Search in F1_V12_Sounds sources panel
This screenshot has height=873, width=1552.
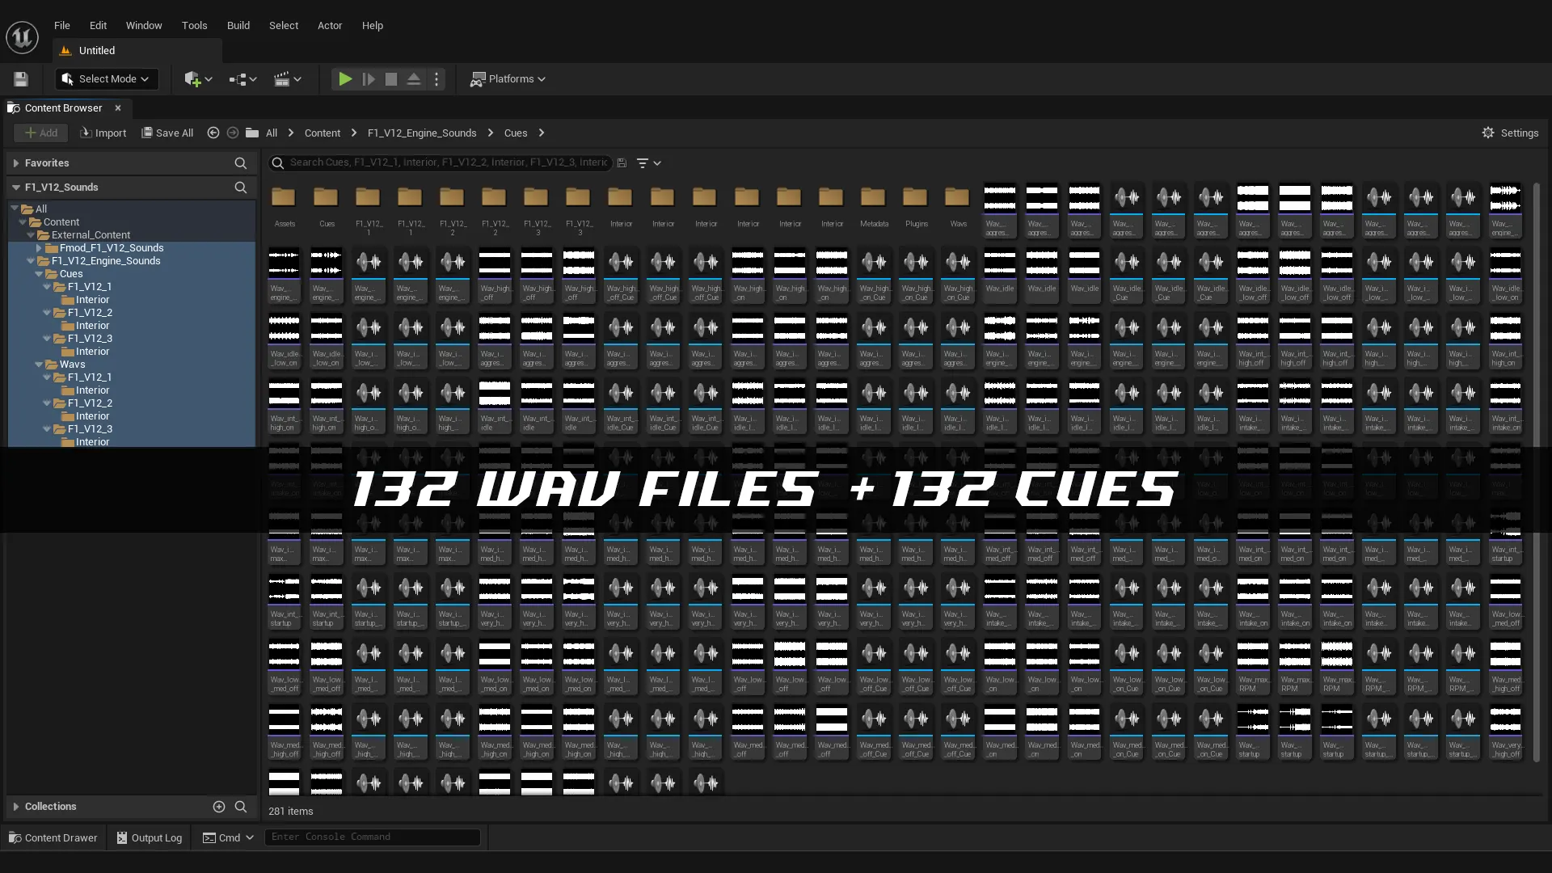click(x=240, y=188)
